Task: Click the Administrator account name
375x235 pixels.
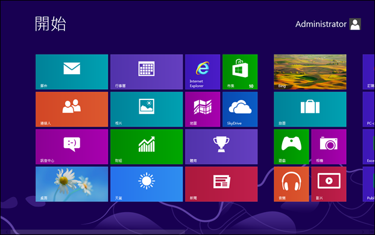Action: tap(321, 24)
